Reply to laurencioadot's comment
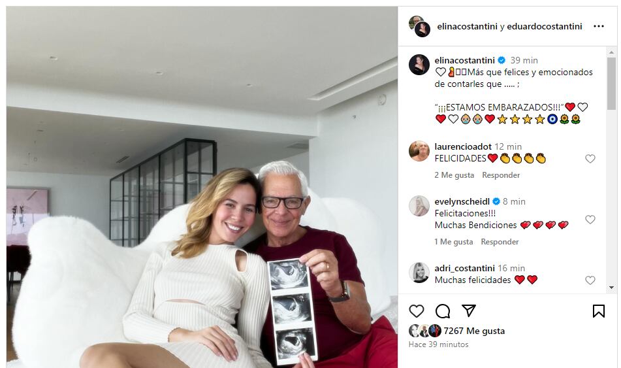This screenshot has height=368, width=621. pyautogui.click(x=501, y=175)
